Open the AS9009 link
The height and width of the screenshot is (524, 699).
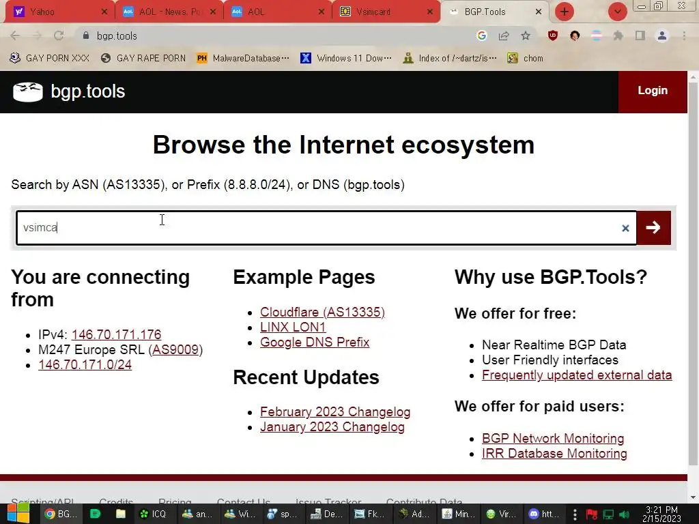[175, 350]
